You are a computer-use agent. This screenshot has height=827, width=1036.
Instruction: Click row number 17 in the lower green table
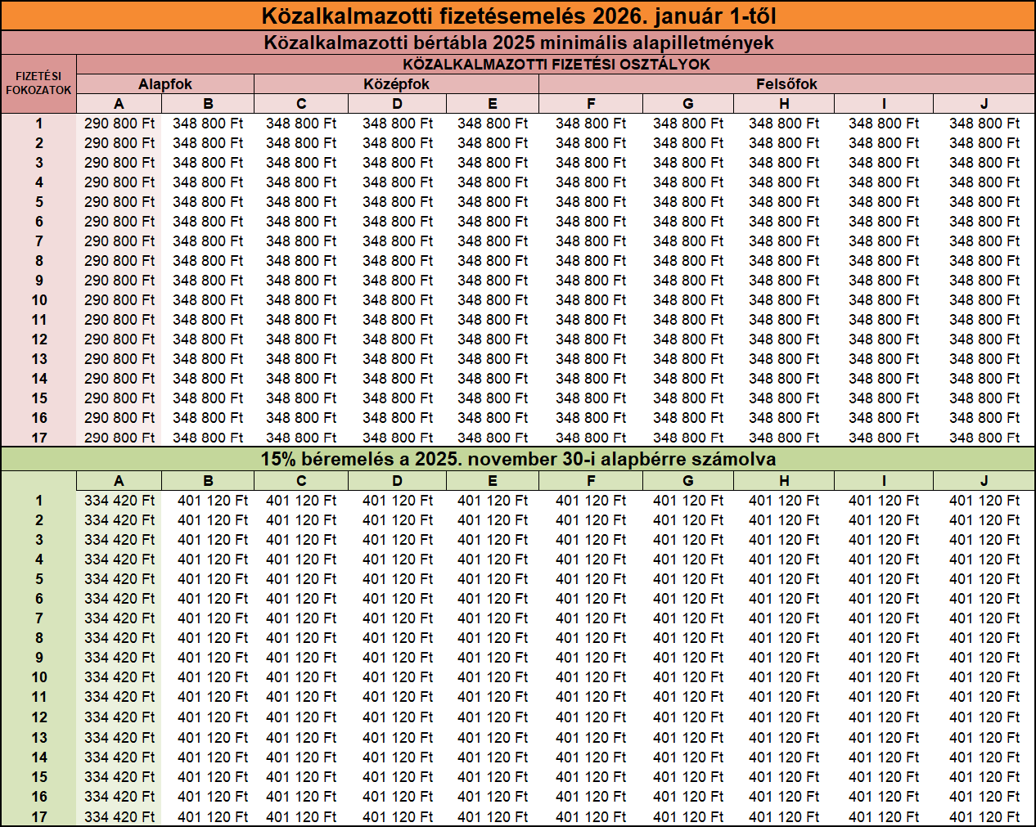[38, 816]
